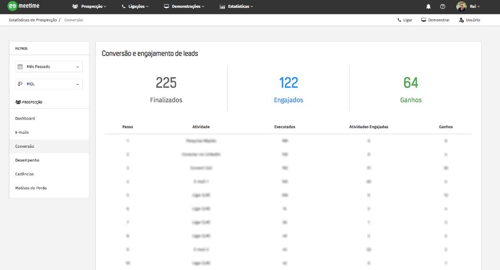Click the help question mark icon

[x=443, y=7]
